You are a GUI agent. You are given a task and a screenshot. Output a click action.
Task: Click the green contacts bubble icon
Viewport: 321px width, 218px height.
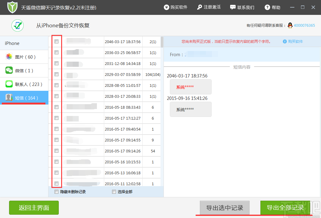[9, 84]
